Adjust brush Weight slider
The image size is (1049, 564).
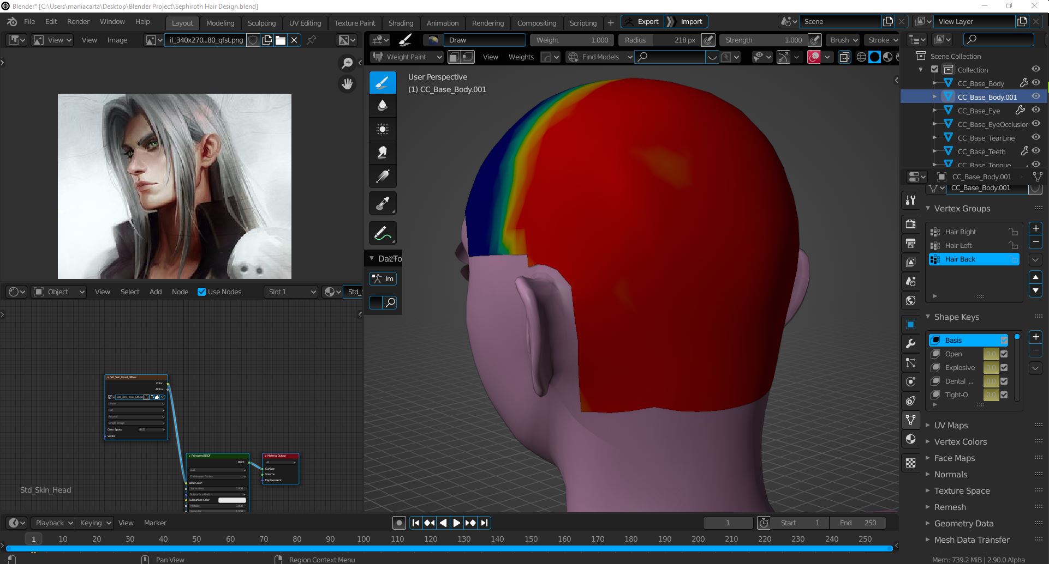(x=572, y=40)
